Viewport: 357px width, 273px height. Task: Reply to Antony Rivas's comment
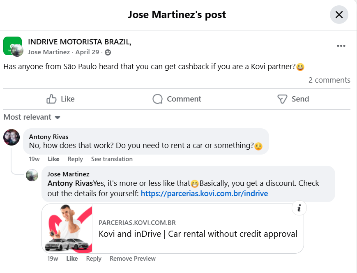pyautogui.click(x=75, y=159)
